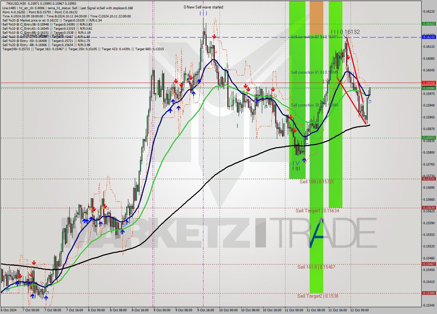Click the '11 Oct 16:00' time label

337,310
